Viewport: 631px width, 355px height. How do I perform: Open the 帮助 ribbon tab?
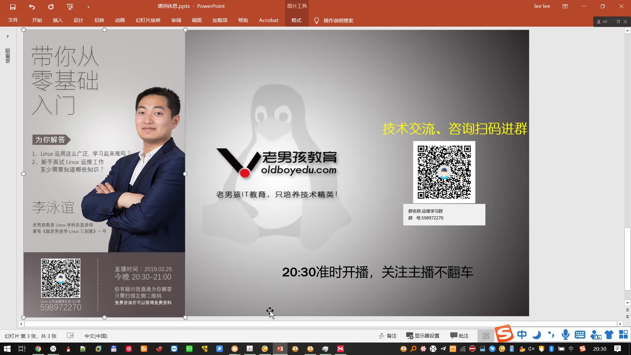pyautogui.click(x=243, y=20)
